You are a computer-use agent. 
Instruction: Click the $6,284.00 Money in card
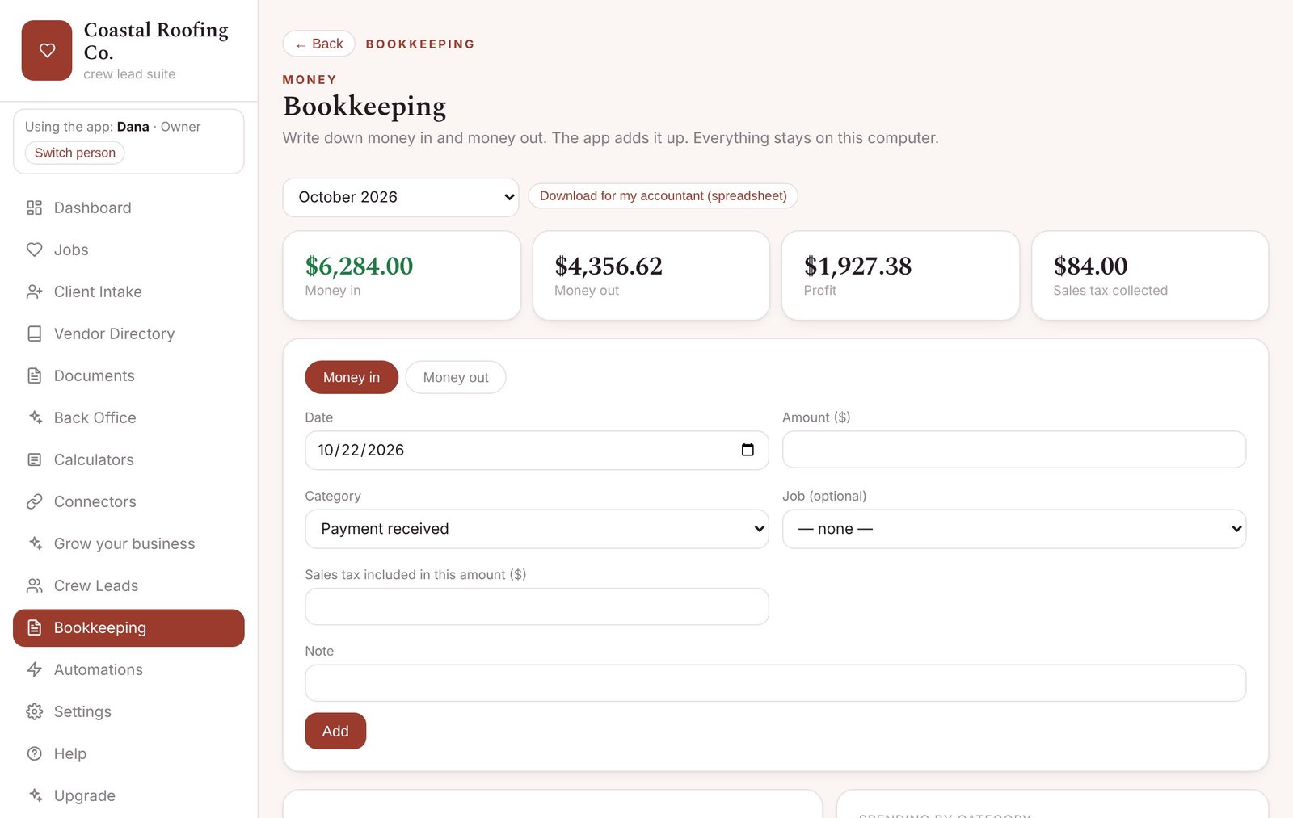tap(402, 275)
